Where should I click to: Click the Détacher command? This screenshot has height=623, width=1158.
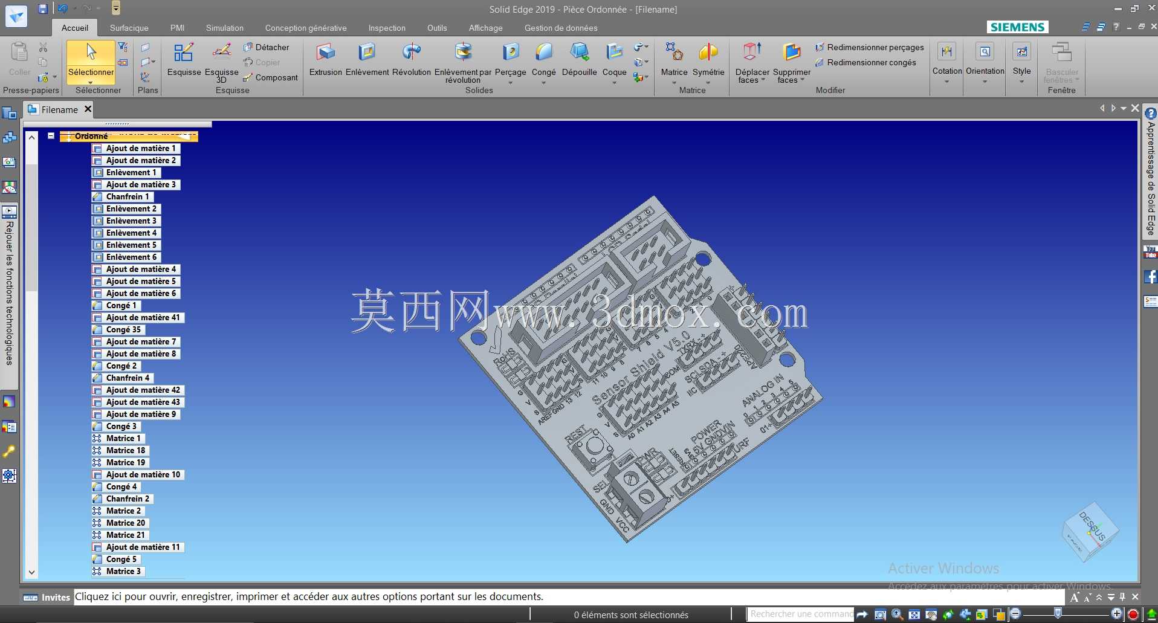pyautogui.click(x=266, y=47)
